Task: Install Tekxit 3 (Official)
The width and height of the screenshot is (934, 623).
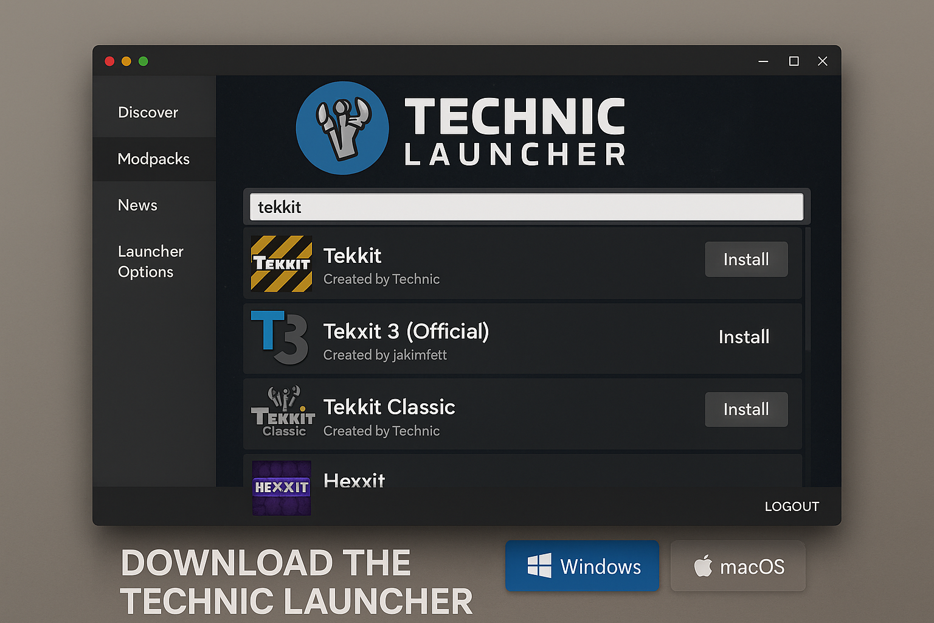Action: [x=744, y=336]
